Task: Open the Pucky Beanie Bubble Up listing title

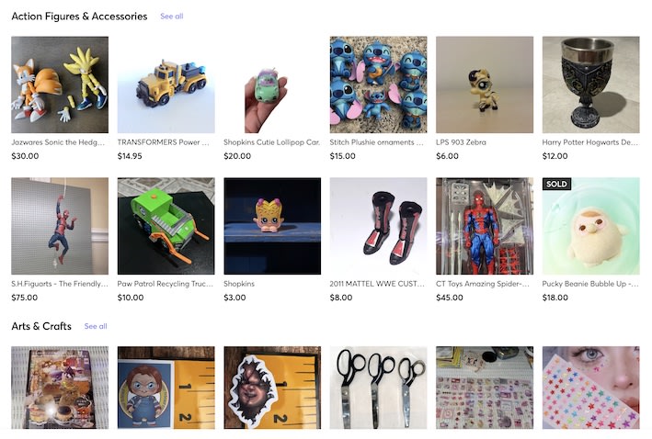Action: pyautogui.click(x=590, y=284)
